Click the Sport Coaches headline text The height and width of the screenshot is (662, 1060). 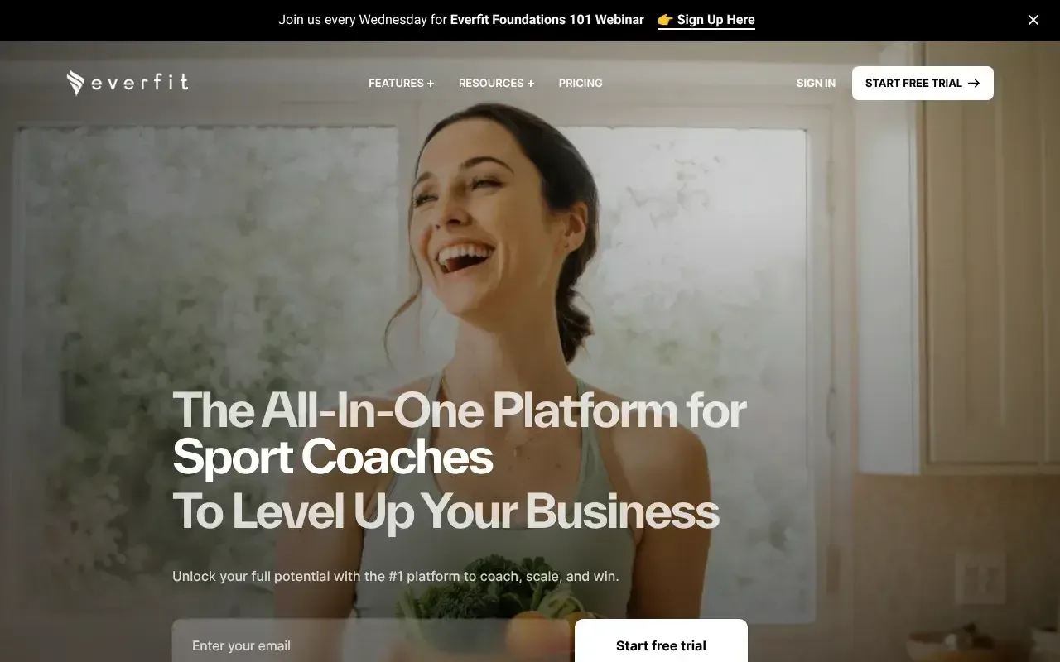pos(333,457)
